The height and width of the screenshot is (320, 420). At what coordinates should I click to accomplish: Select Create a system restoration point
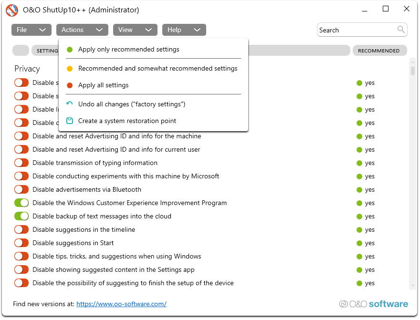pos(154,121)
